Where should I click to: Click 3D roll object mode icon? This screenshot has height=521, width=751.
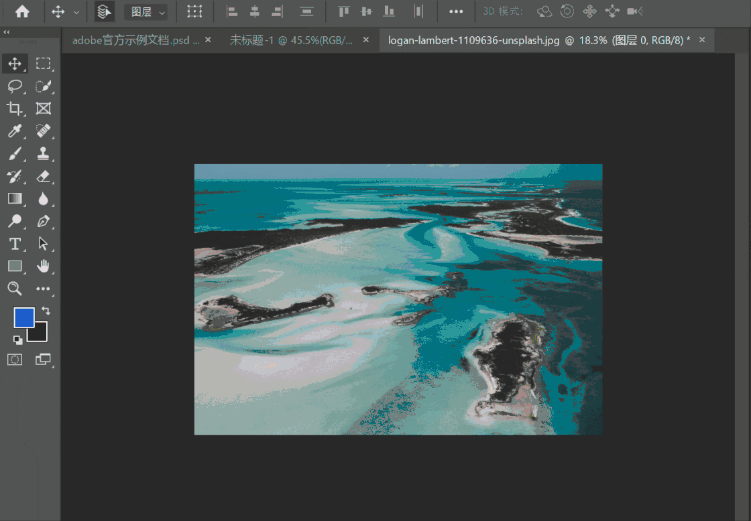click(x=567, y=11)
